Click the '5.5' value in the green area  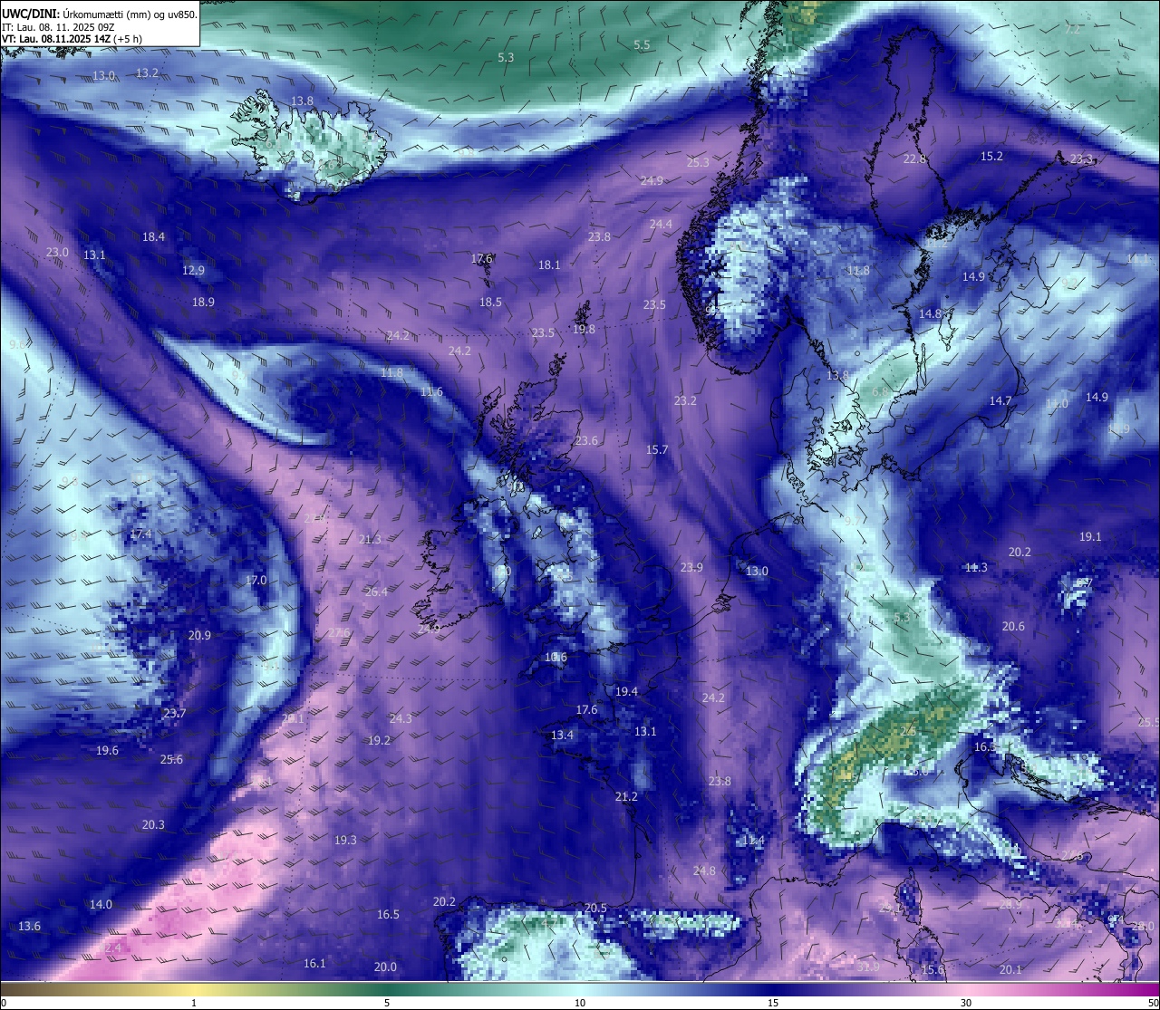pos(642,44)
